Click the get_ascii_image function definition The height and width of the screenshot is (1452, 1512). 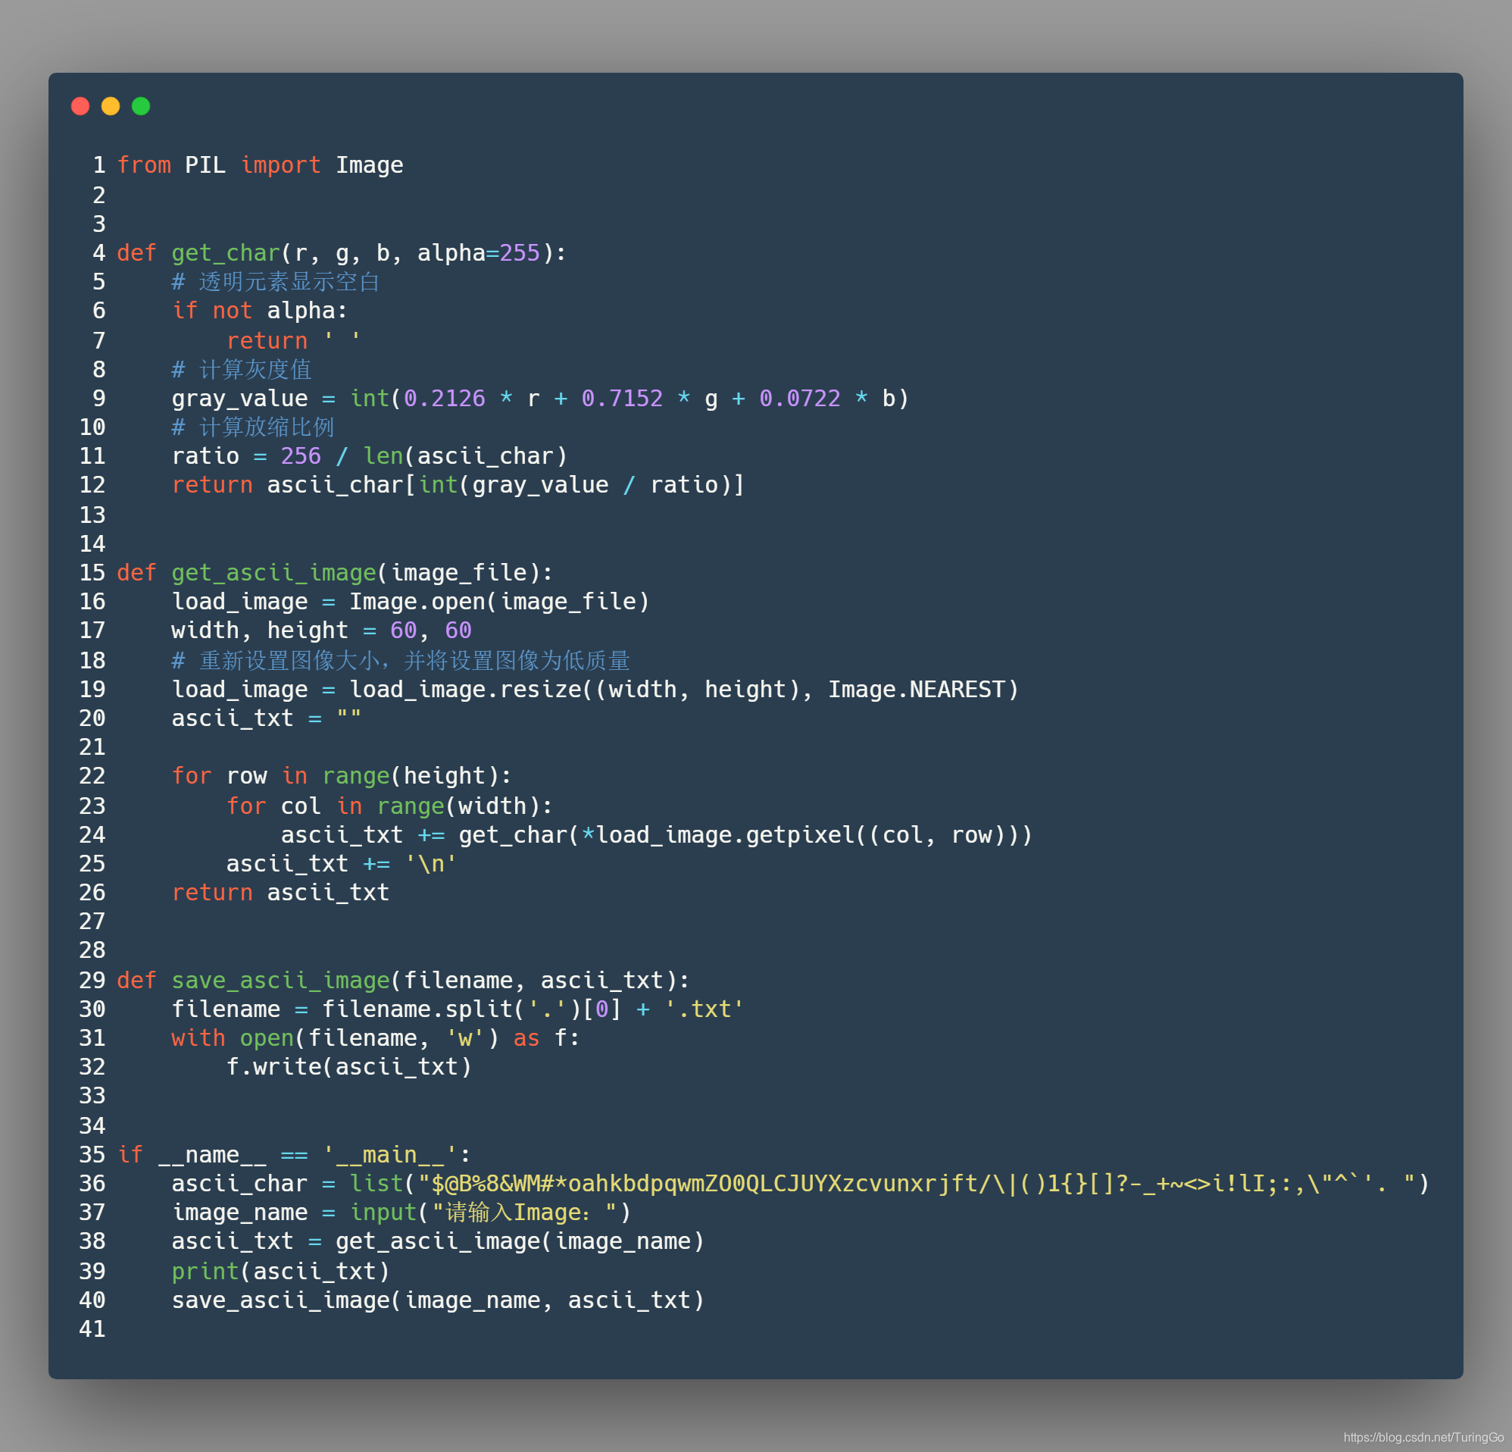(x=274, y=572)
